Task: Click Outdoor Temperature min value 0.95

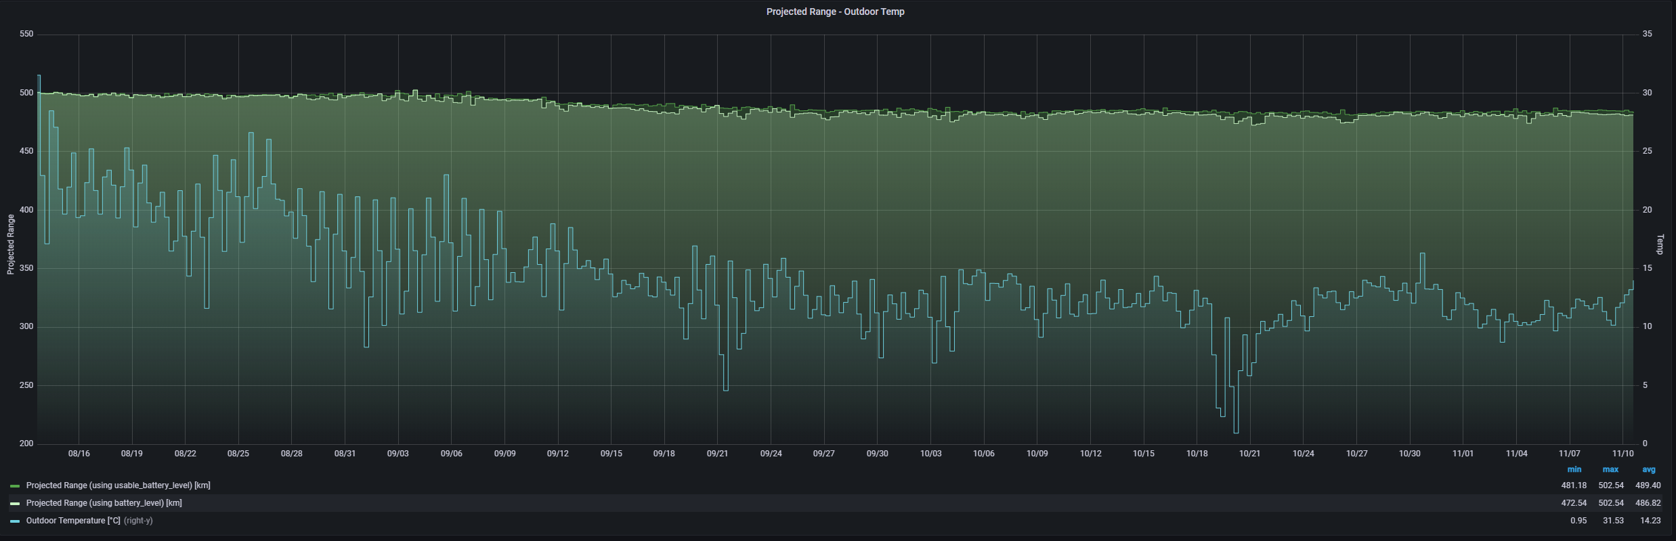Action: 1578,521
